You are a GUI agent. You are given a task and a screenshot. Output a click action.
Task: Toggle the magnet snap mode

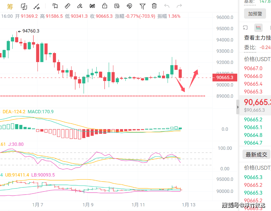tap(129, 6)
